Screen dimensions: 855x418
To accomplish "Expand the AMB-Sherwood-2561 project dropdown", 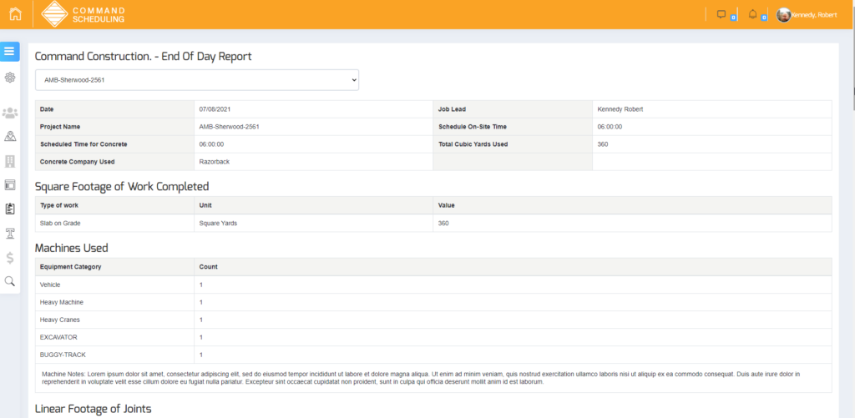I will (196, 80).
